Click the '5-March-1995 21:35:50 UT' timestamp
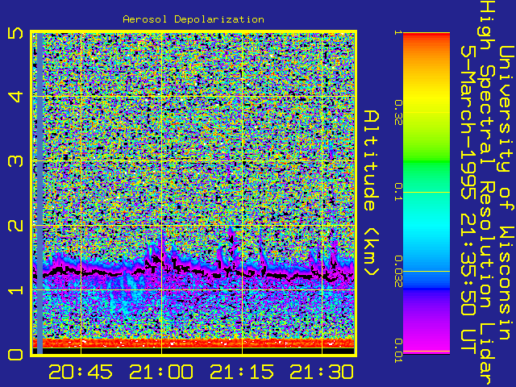 pyautogui.click(x=468, y=198)
